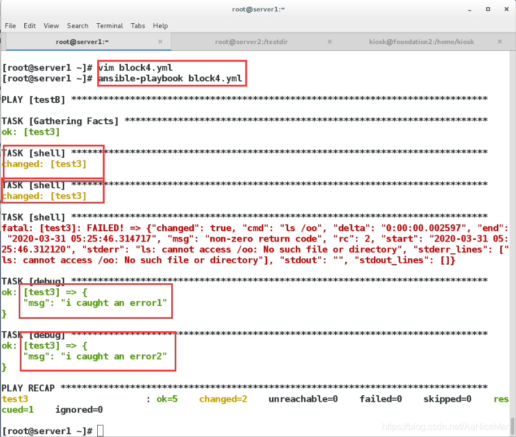Click the cursor at the shell prompt

tap(101, 431)
